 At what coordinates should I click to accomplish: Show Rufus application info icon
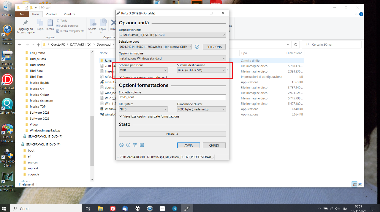pyautogui.click(x=128, y=145)
